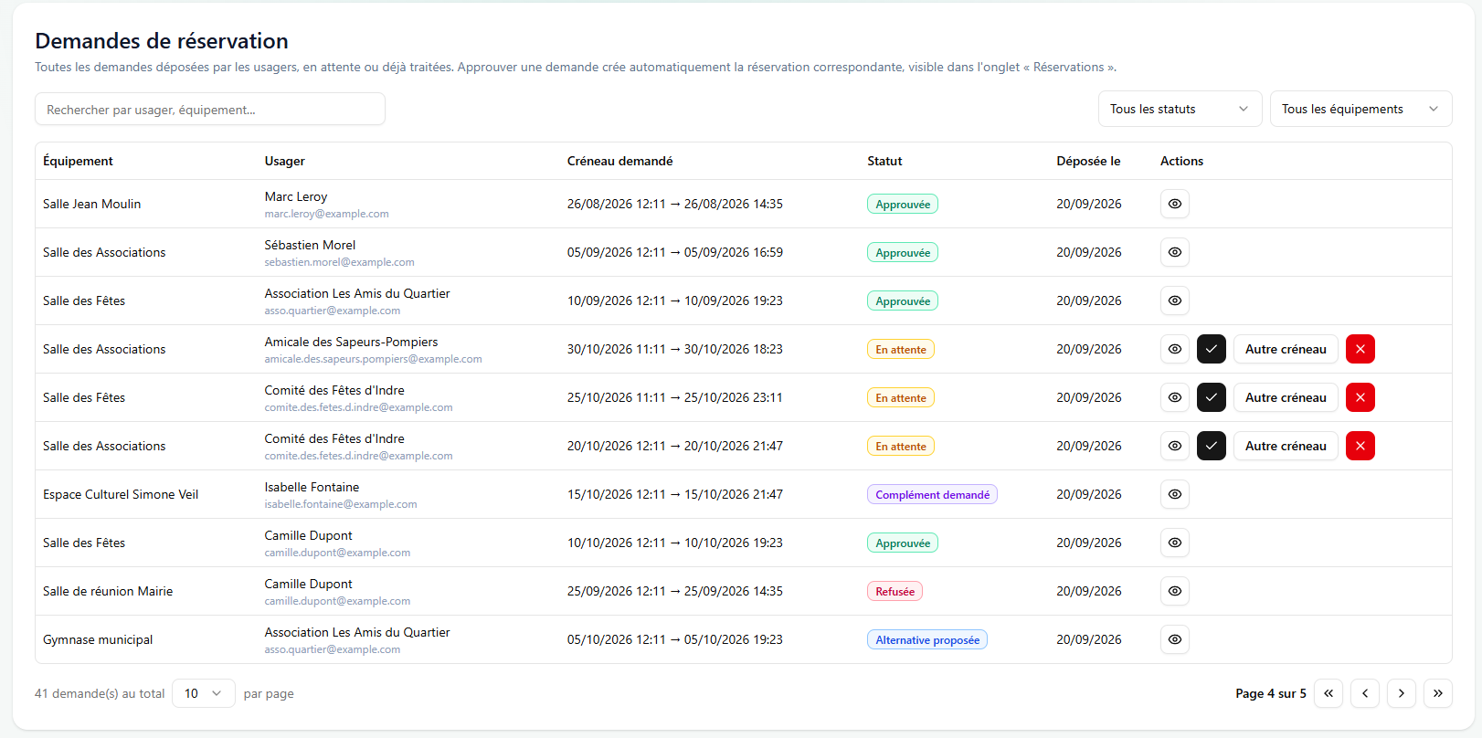This screenshot has height=738, width=1482.
Task: Click the 'Déposée le' column header
Action: [1088, 161]
